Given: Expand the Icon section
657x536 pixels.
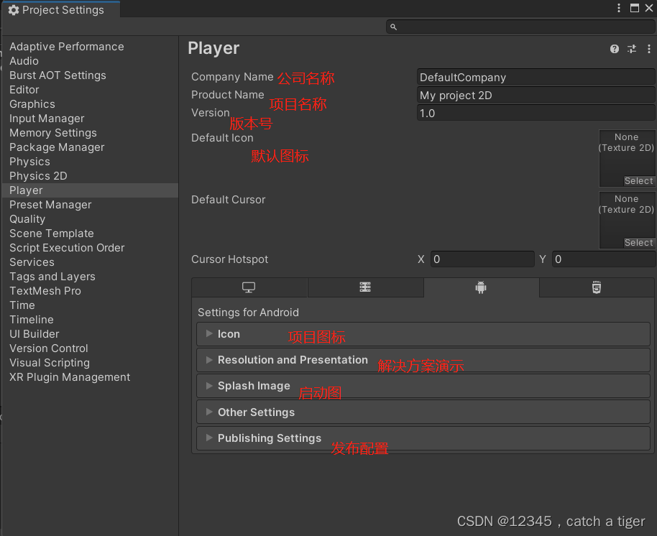Looking at the screenshot, I should click(423, 334).
